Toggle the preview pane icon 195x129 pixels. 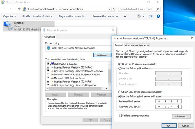[x=151, y=16]
